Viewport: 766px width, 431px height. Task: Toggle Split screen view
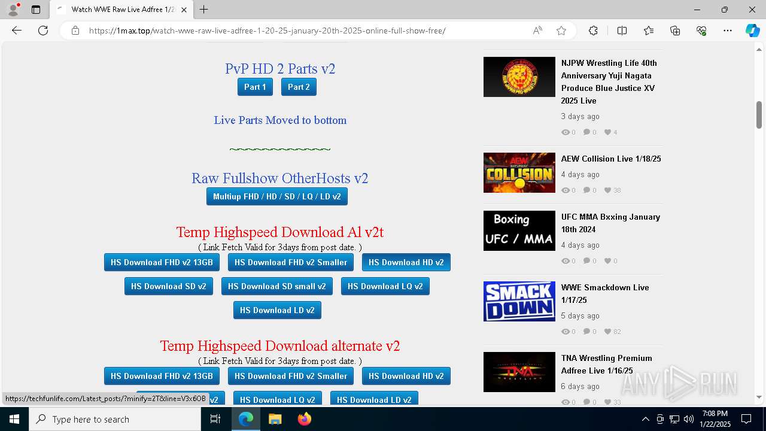(622, 31)
